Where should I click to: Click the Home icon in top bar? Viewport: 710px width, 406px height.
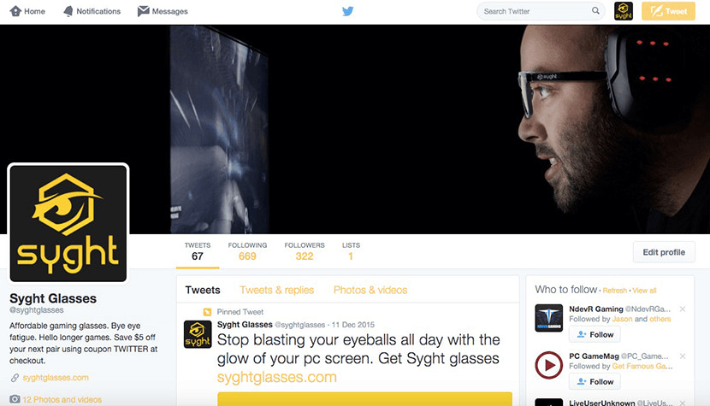tap(15, 11)
